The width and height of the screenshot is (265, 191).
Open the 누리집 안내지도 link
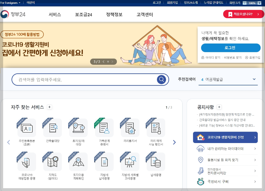pyautogui.click(x=213, y=3)
